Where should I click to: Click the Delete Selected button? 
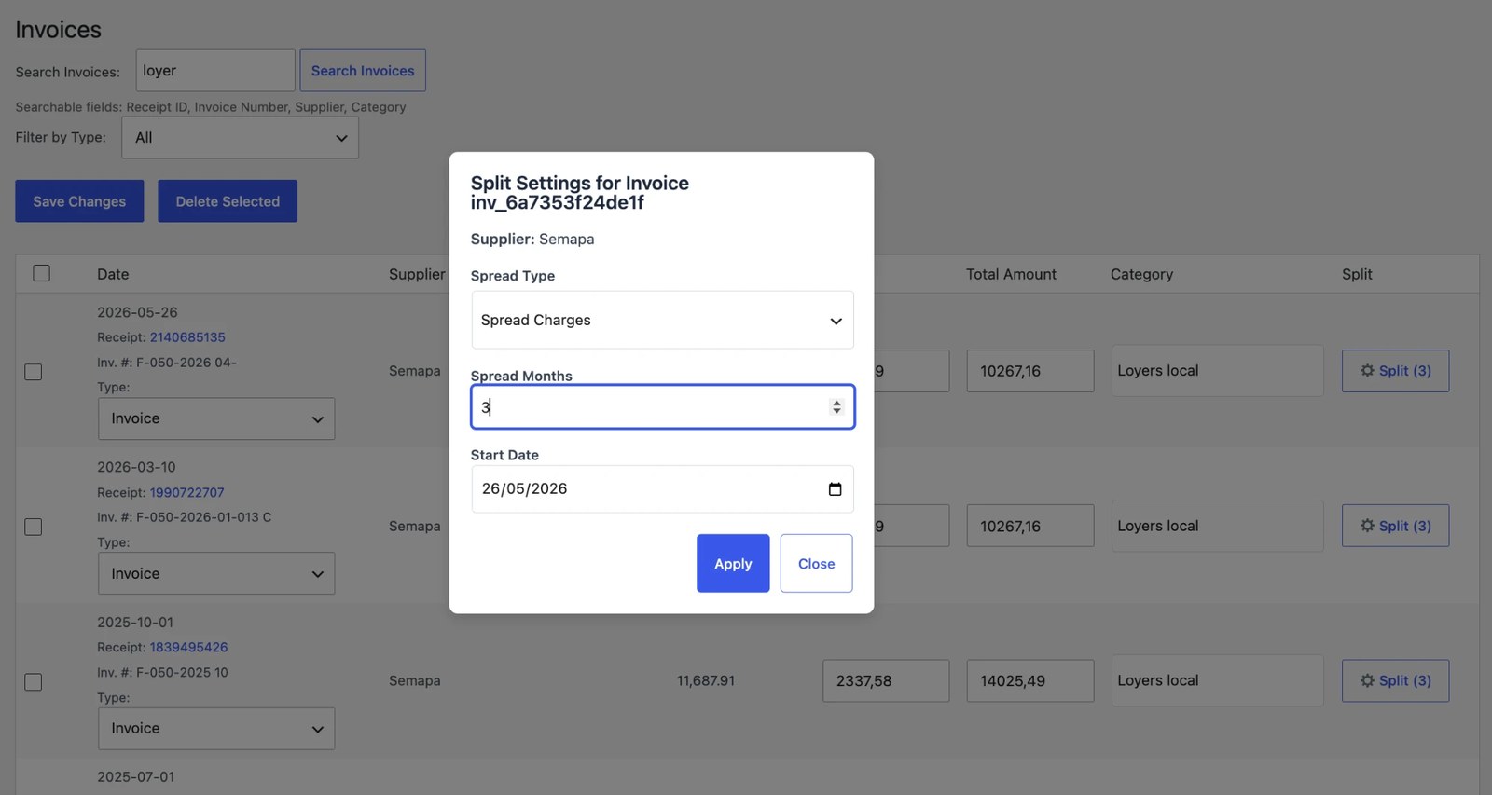[228, 201]
